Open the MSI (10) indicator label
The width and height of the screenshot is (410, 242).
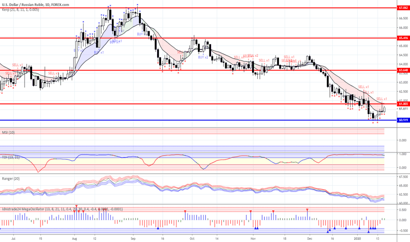pyautogui.click(x=9, y=132)
